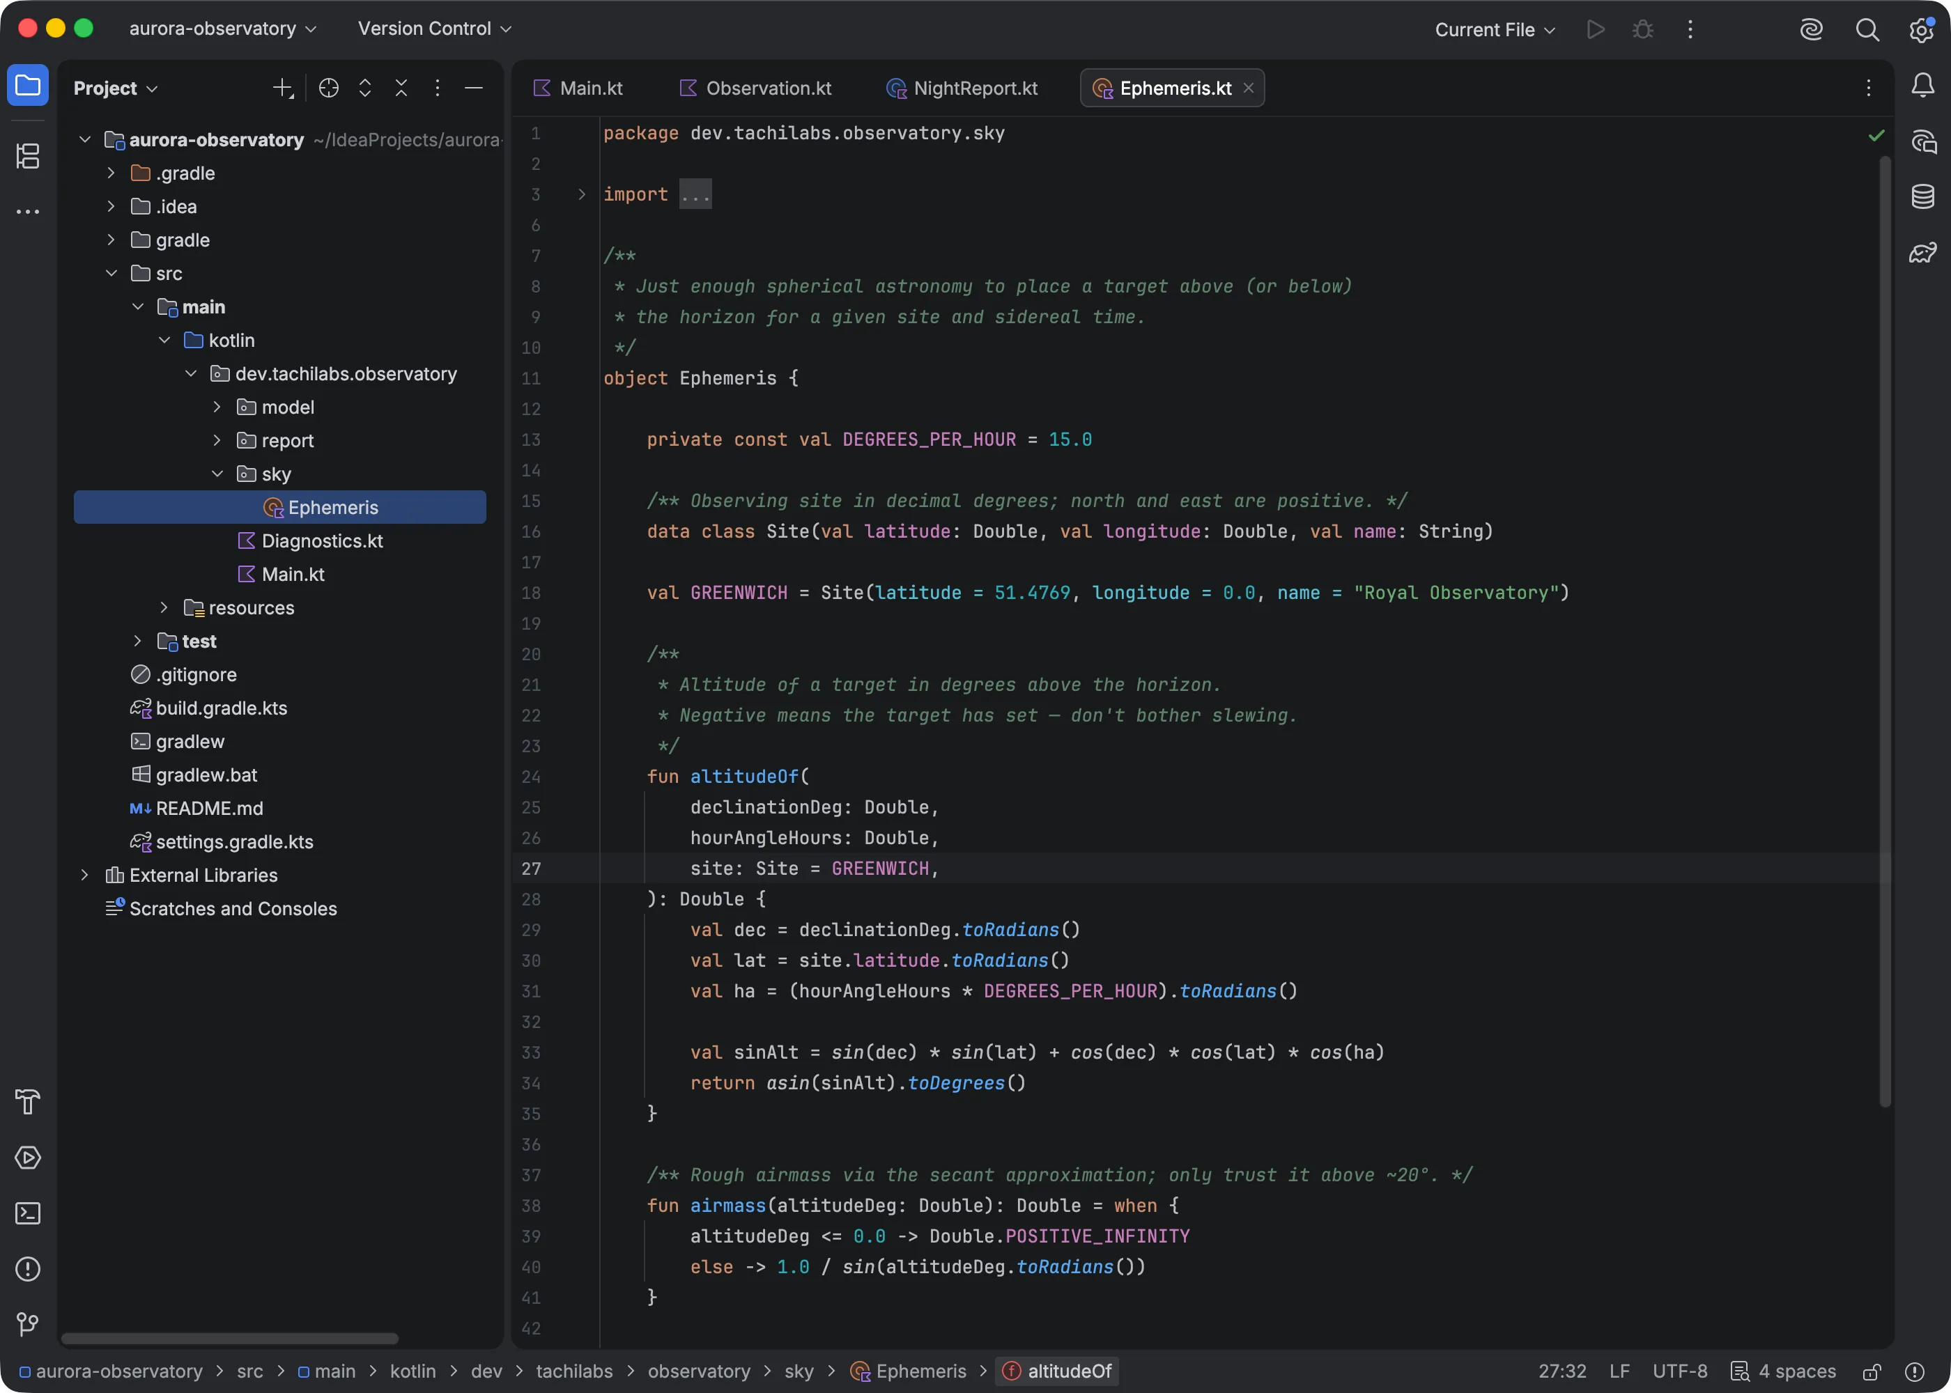Collapse the src folder
The width and height of the screenshot is (1951, 1393).
tap(111, 273)
